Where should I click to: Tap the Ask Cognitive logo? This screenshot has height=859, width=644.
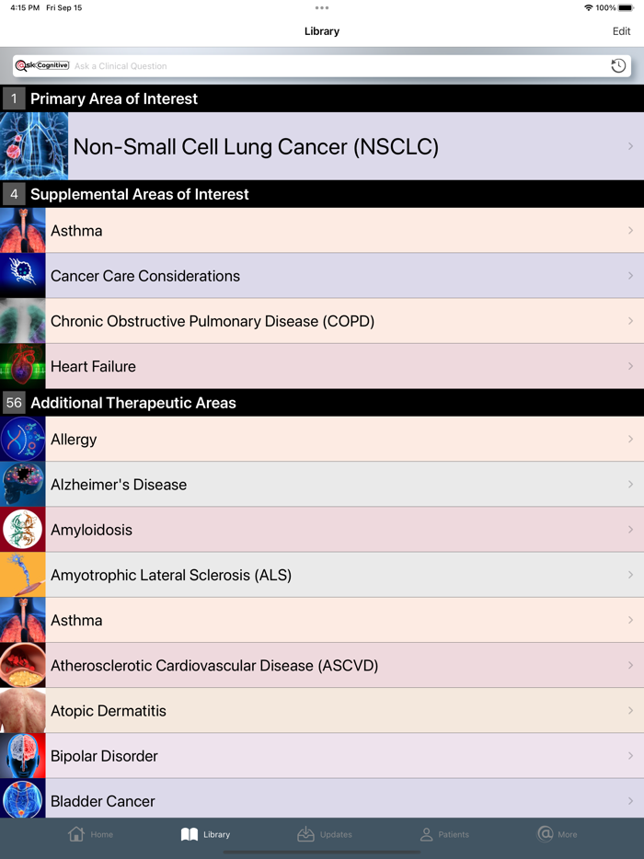coord(41,65)
